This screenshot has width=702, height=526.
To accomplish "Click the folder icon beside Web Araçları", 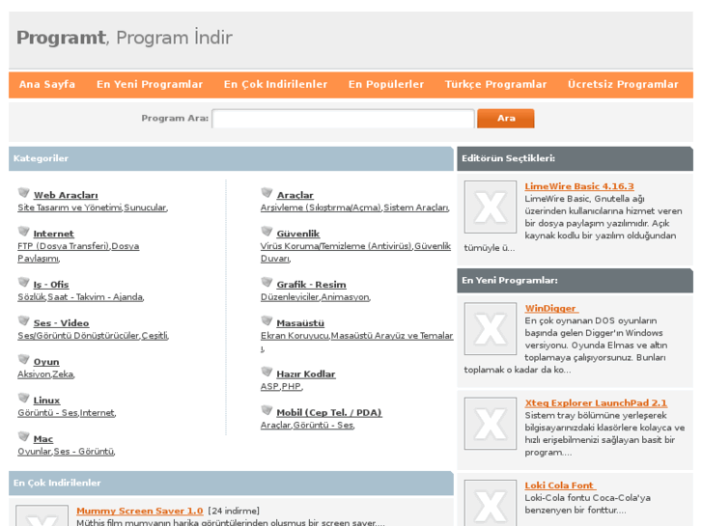I will pyautogui.click(x=24, y=192).
